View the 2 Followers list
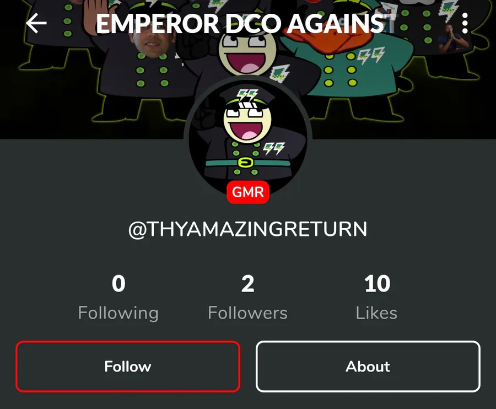Viewport: 496px width, 409px height. click(x=247, y=298)
